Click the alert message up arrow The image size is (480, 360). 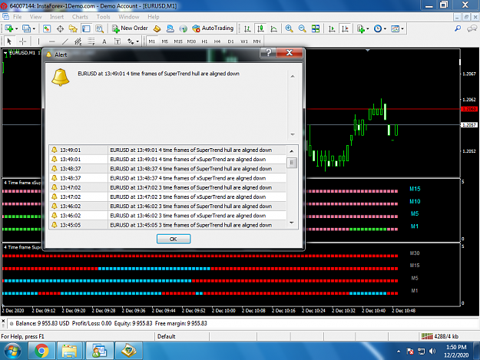pyautogui.click(x=293, y=77)
